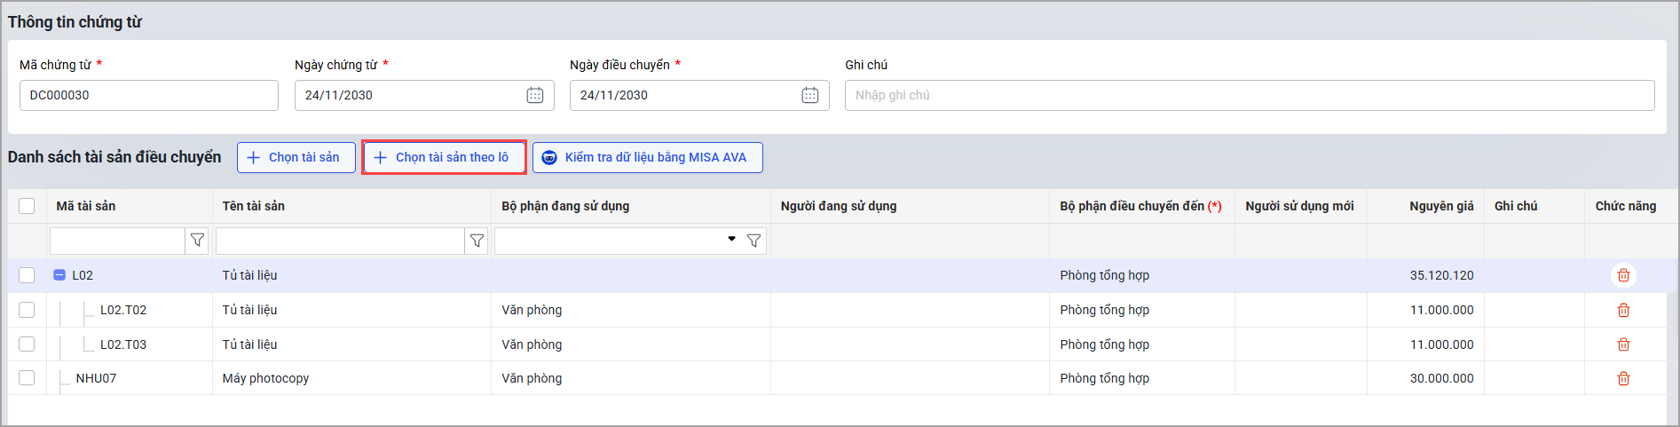Click the Tên tài sản filter icon
Screen dimensions: 1680x427
click(x=477, y=241)
